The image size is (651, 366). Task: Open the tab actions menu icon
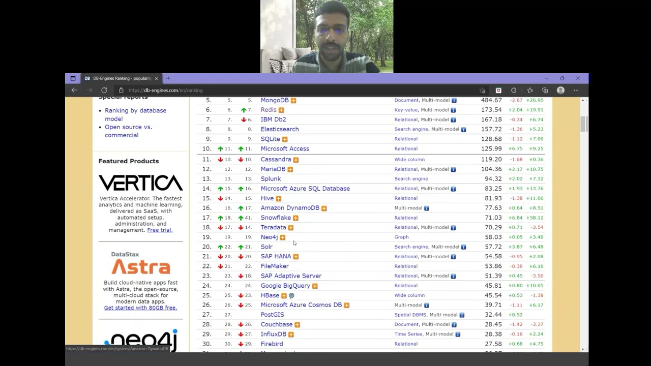tap(73, 78)
